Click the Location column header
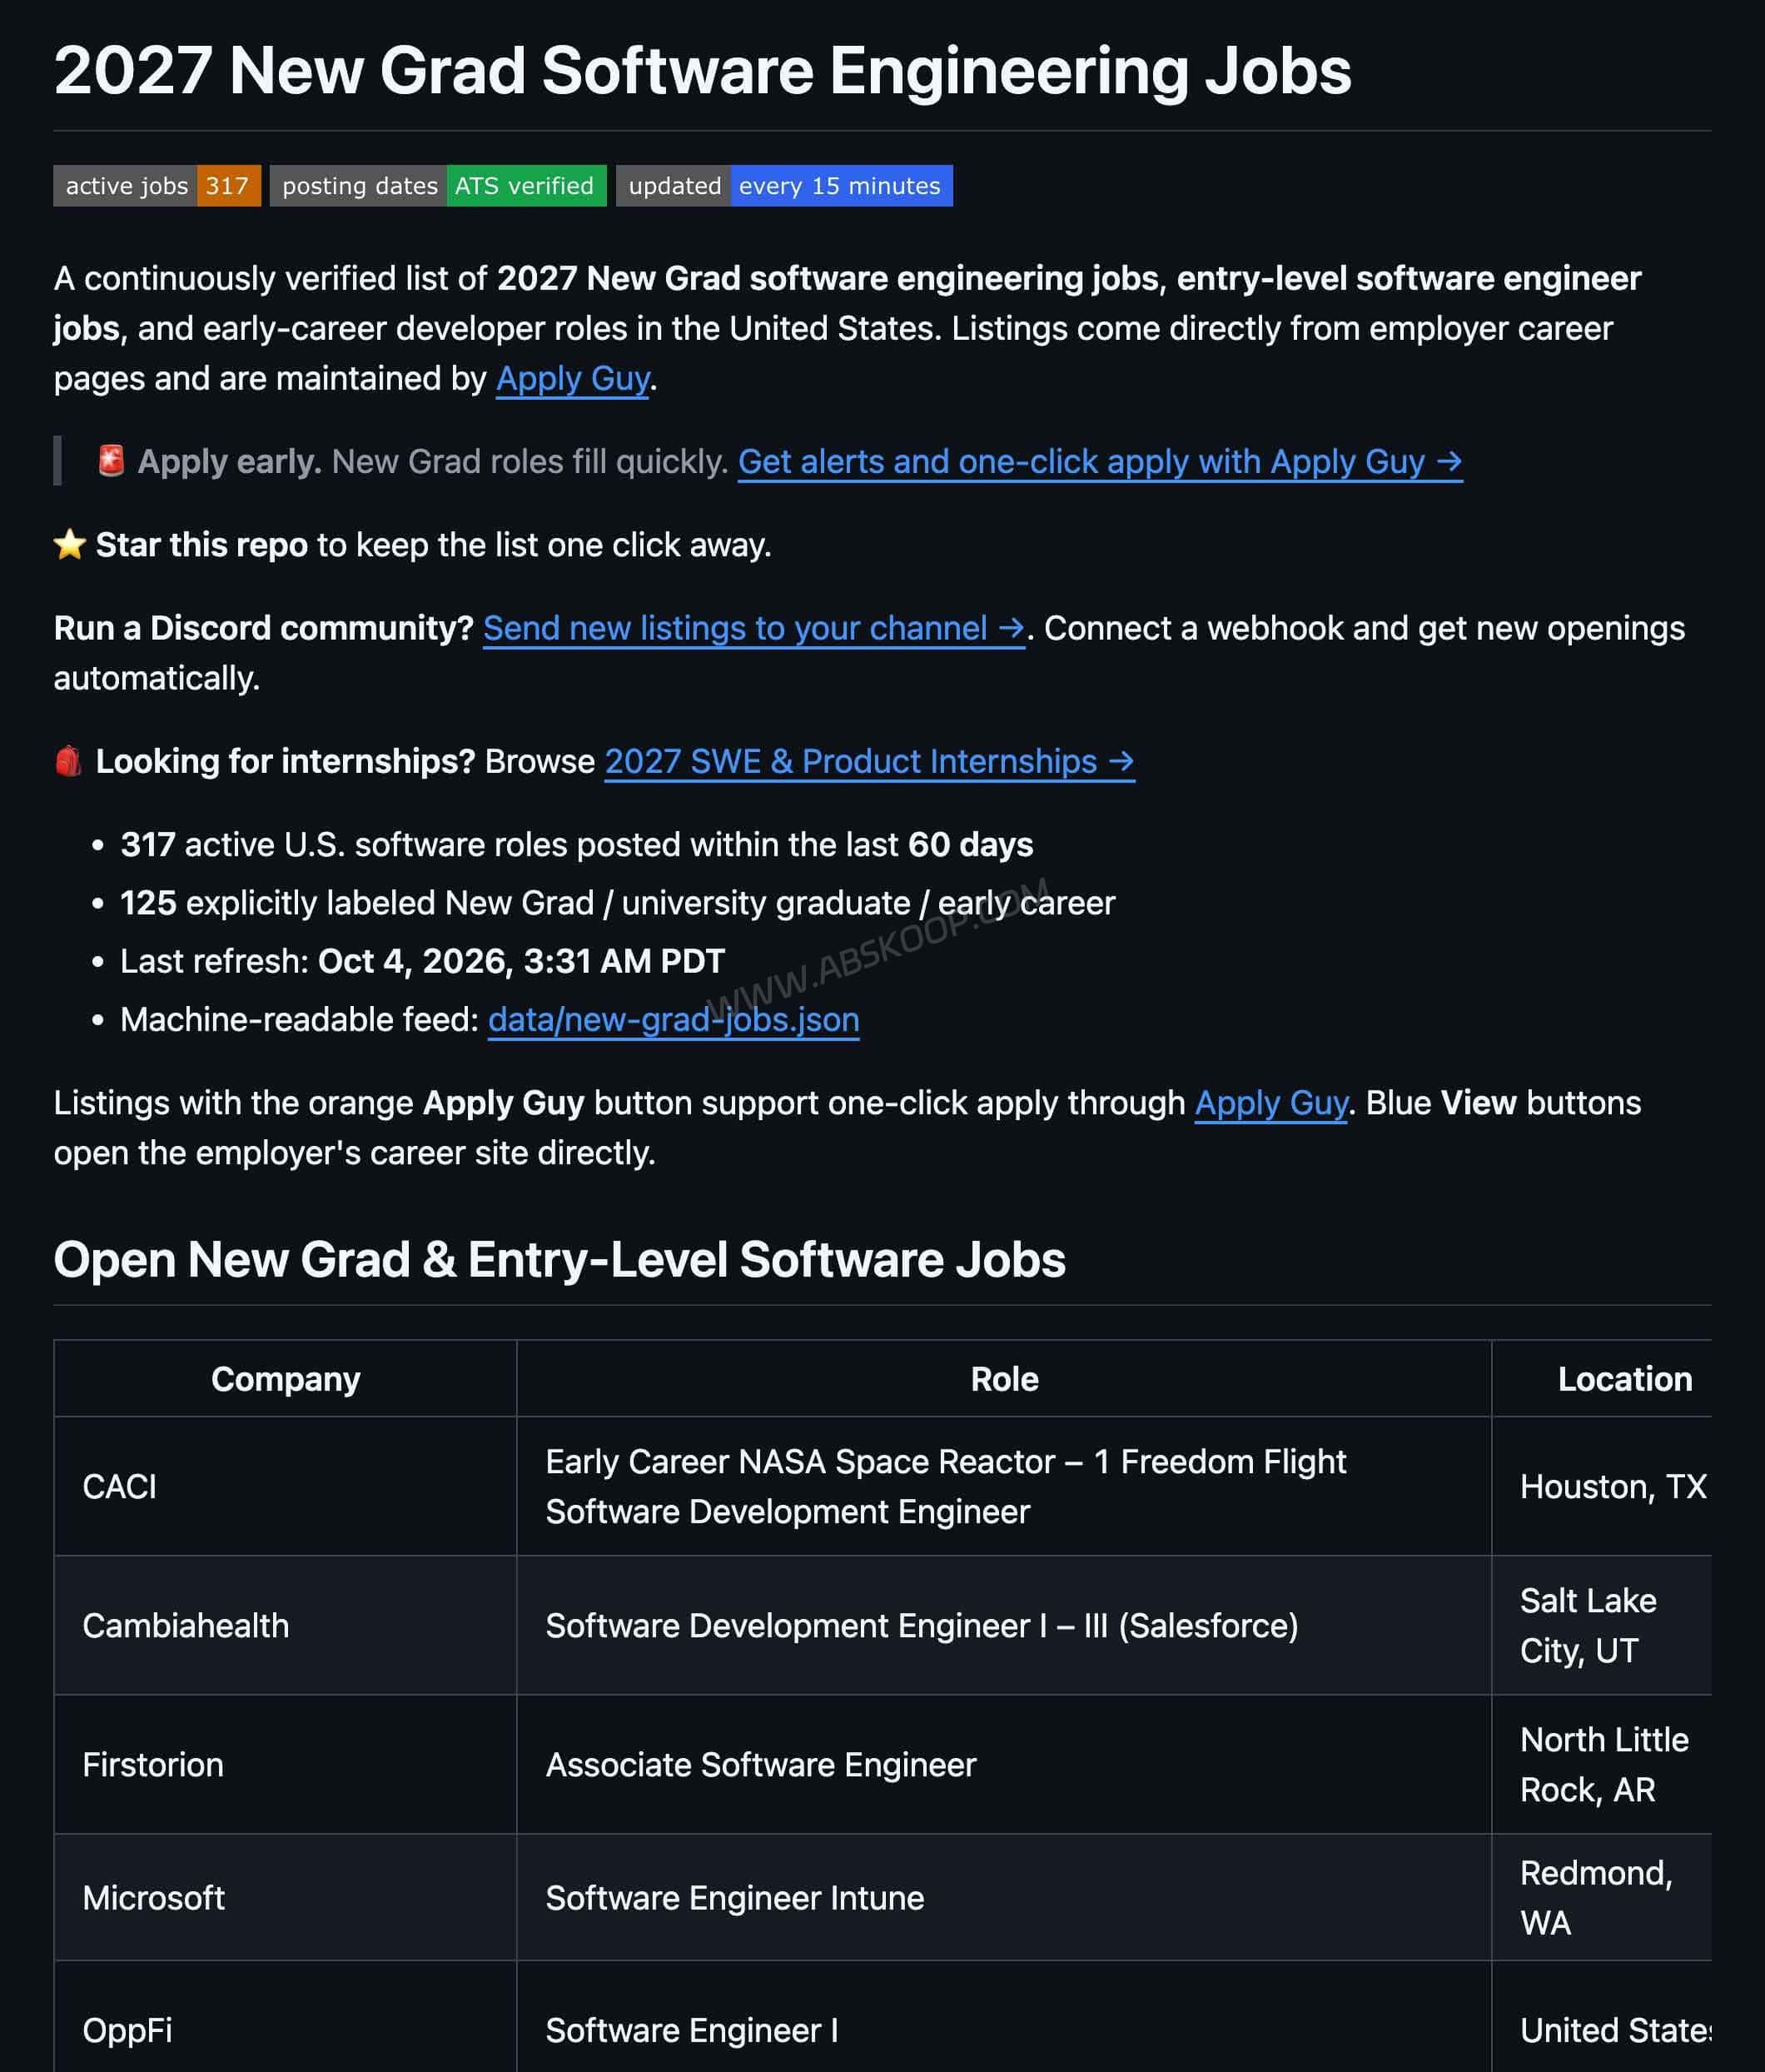 [1602, 1379]
